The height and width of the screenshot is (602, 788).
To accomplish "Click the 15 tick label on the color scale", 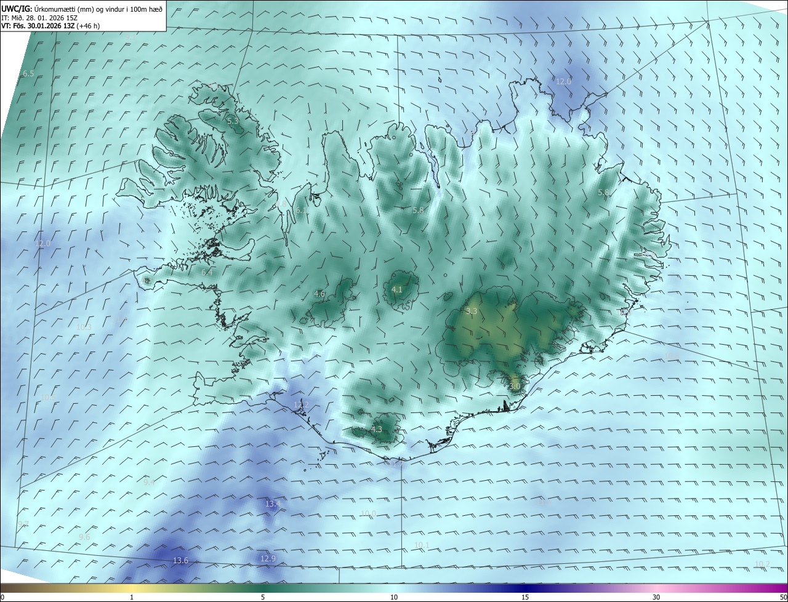I will tap(525, 597).
